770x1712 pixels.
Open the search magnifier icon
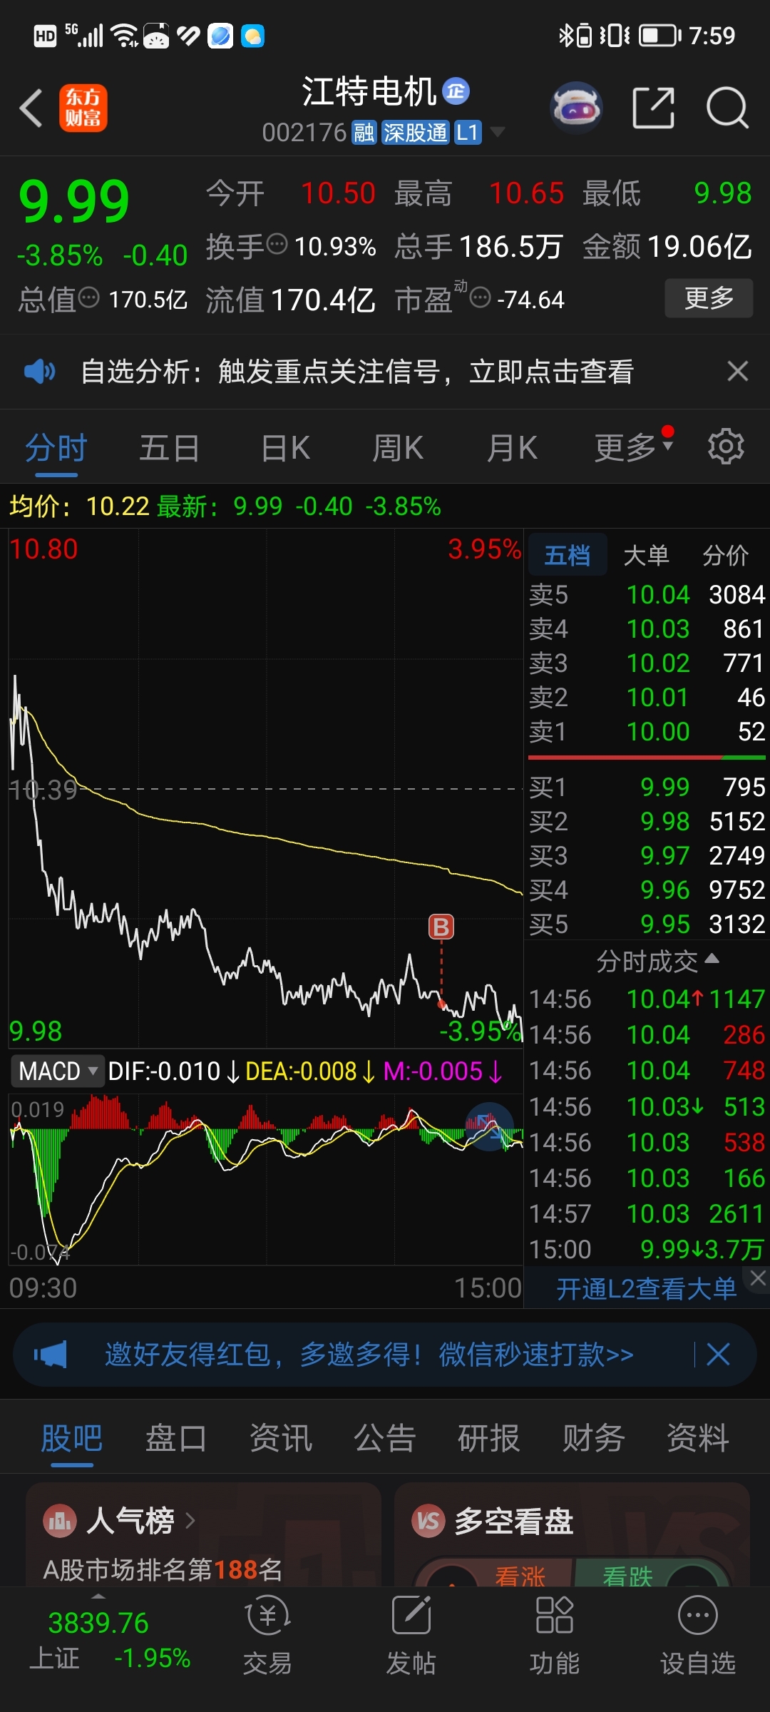(x=727, y=108)
